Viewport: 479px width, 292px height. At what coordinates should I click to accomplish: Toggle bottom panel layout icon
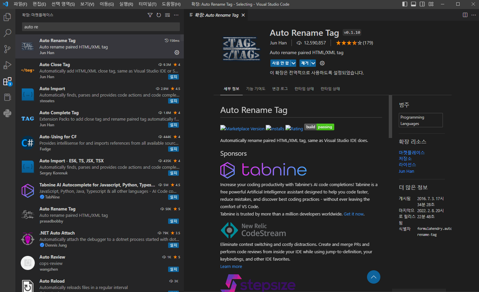point(413,4)
